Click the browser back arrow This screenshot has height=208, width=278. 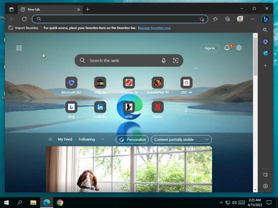pos(12,19)
